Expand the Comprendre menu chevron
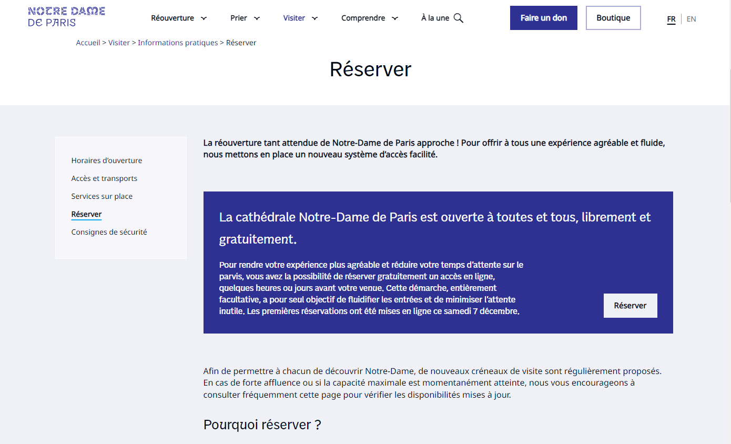Viewport: 731px width, 444px height. [395, 18]
